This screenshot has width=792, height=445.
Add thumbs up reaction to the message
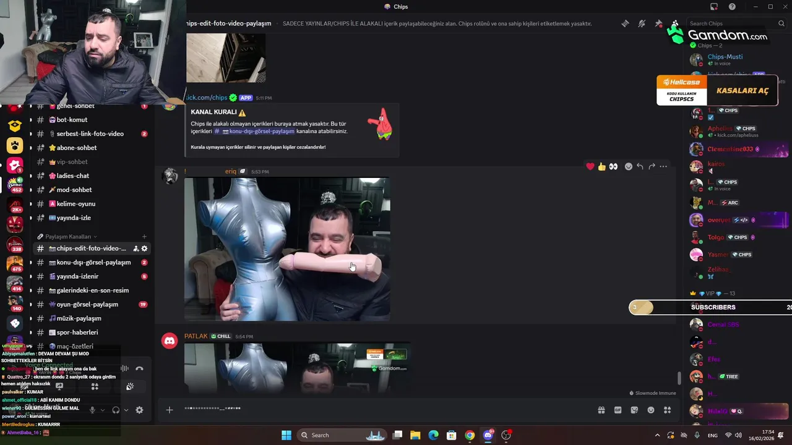(601, 166)
